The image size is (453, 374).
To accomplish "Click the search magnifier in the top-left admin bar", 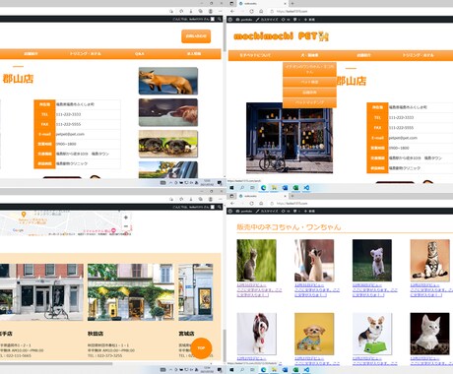I will (x=220, y=19).
